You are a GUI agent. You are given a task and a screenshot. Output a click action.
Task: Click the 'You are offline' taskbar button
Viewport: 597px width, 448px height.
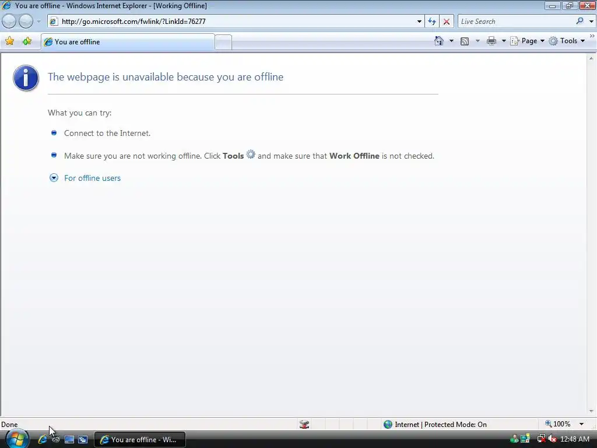(140, 439)
